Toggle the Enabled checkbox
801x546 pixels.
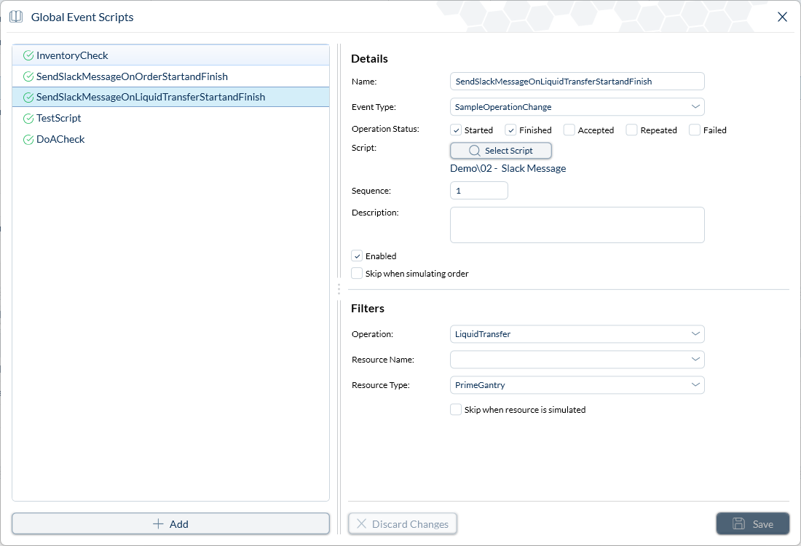[x=357, y=256]
